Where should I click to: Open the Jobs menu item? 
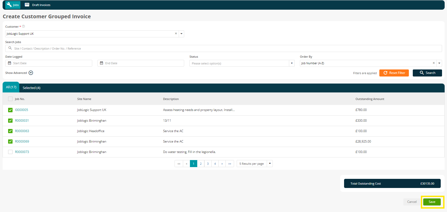pos(13,5)
